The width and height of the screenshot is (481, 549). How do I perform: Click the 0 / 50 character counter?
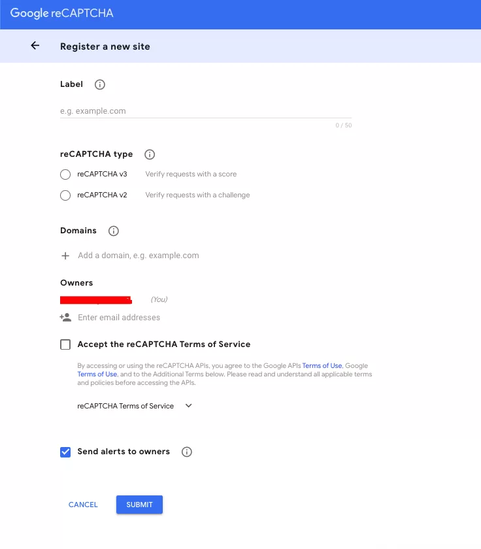[343, 125]
